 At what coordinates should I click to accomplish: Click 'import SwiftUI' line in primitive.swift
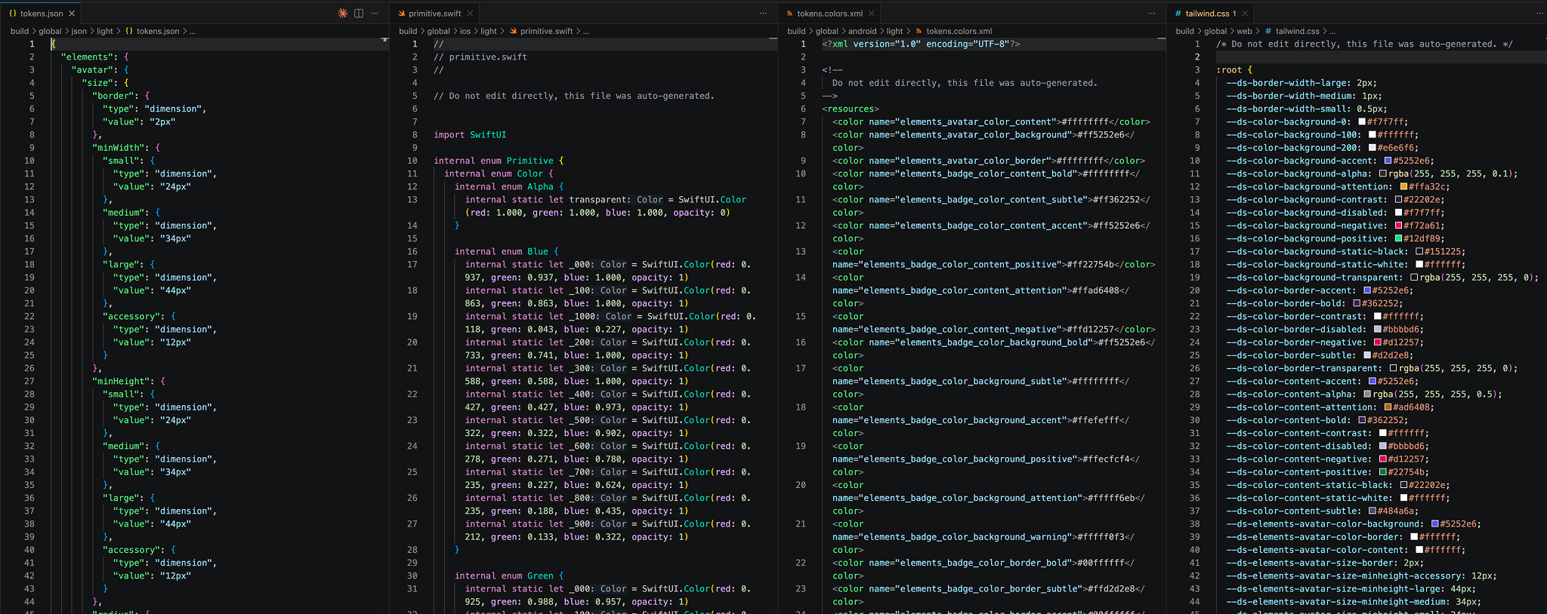[470, 135]
